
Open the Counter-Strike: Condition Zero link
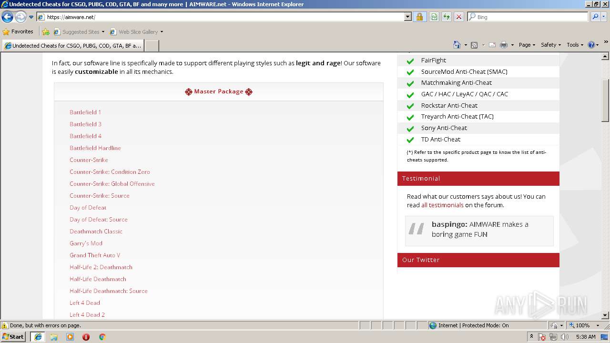click(110, 172)
